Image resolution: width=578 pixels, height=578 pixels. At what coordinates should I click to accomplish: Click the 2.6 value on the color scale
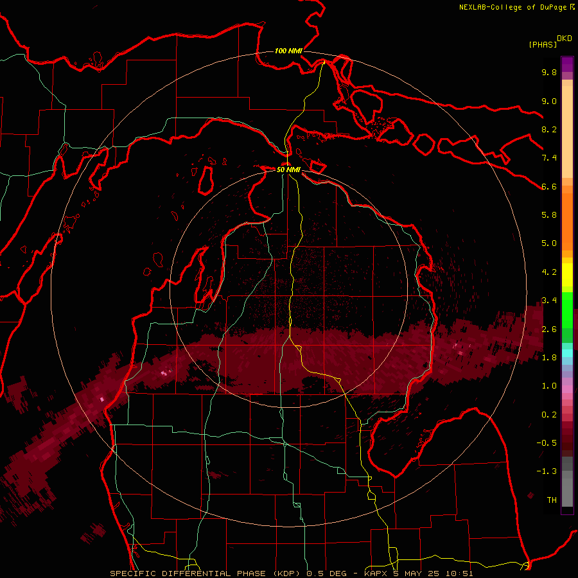click(549, 329)
